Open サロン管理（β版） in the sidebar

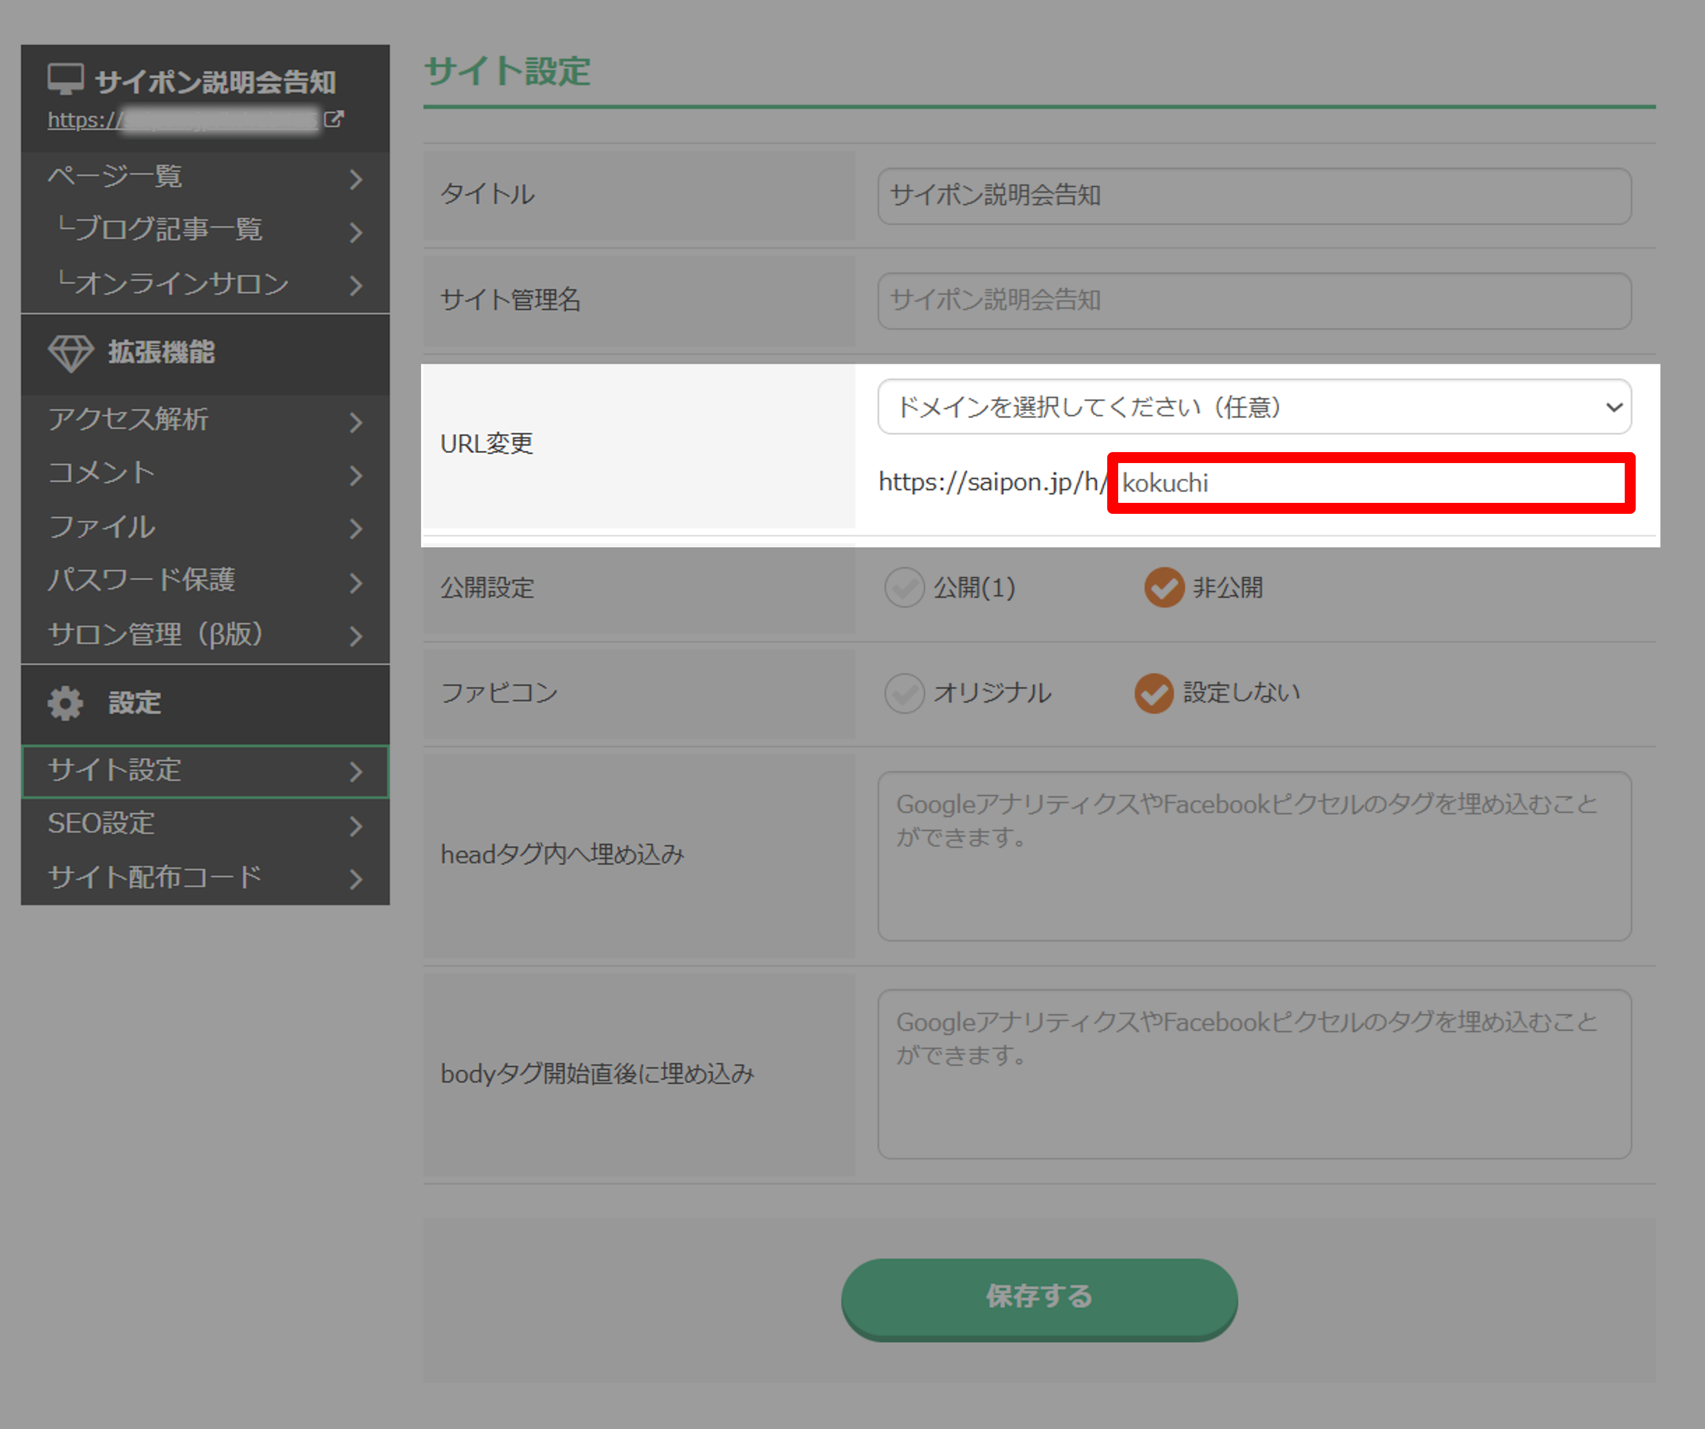pyautogui.click(x=156, y=635)
